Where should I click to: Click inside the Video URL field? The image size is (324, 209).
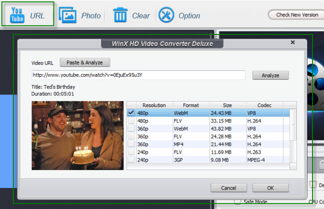(138, 75)
